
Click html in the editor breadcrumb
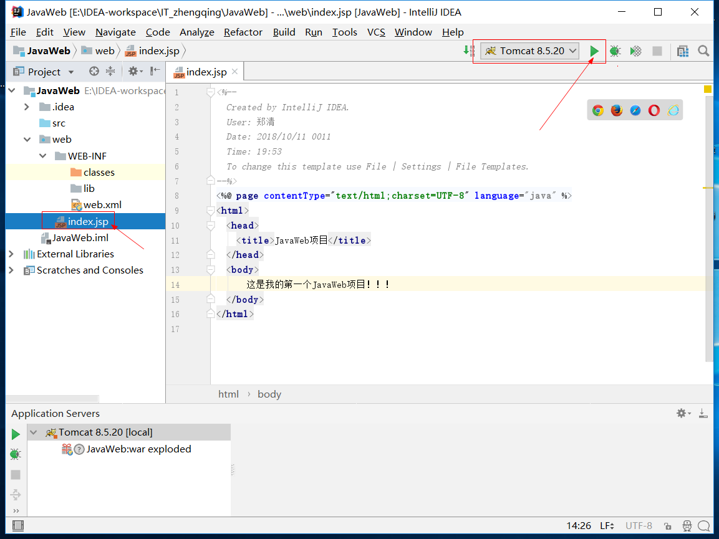pyautogui.click(x=228, y=394)
